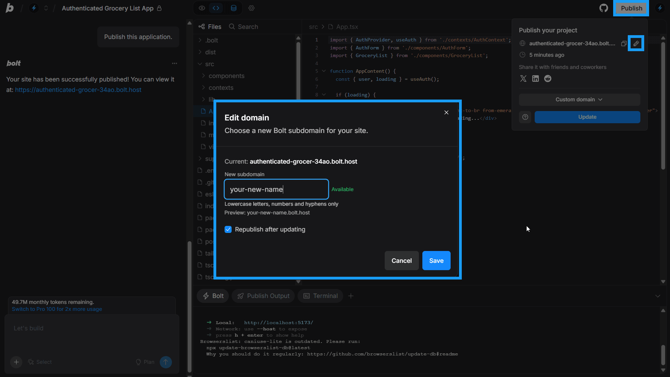Viewport: 670px width, 377px height.
Task: Share the site on LinkedIn
Action: tap(535, 78)
